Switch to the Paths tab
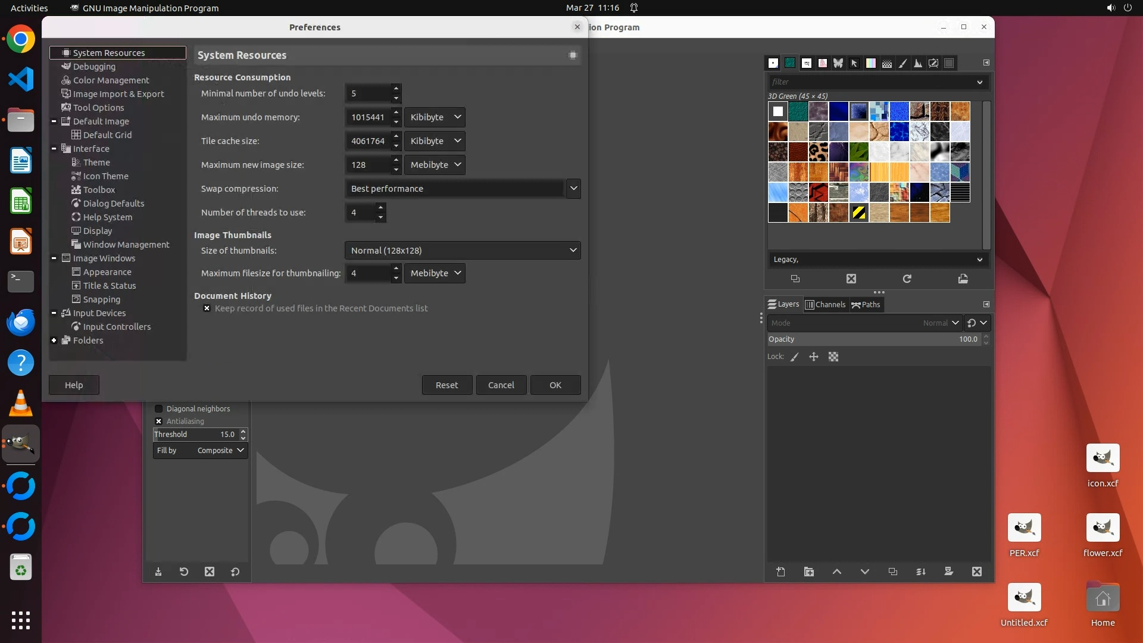1143x643 pixels. point(866,304)
